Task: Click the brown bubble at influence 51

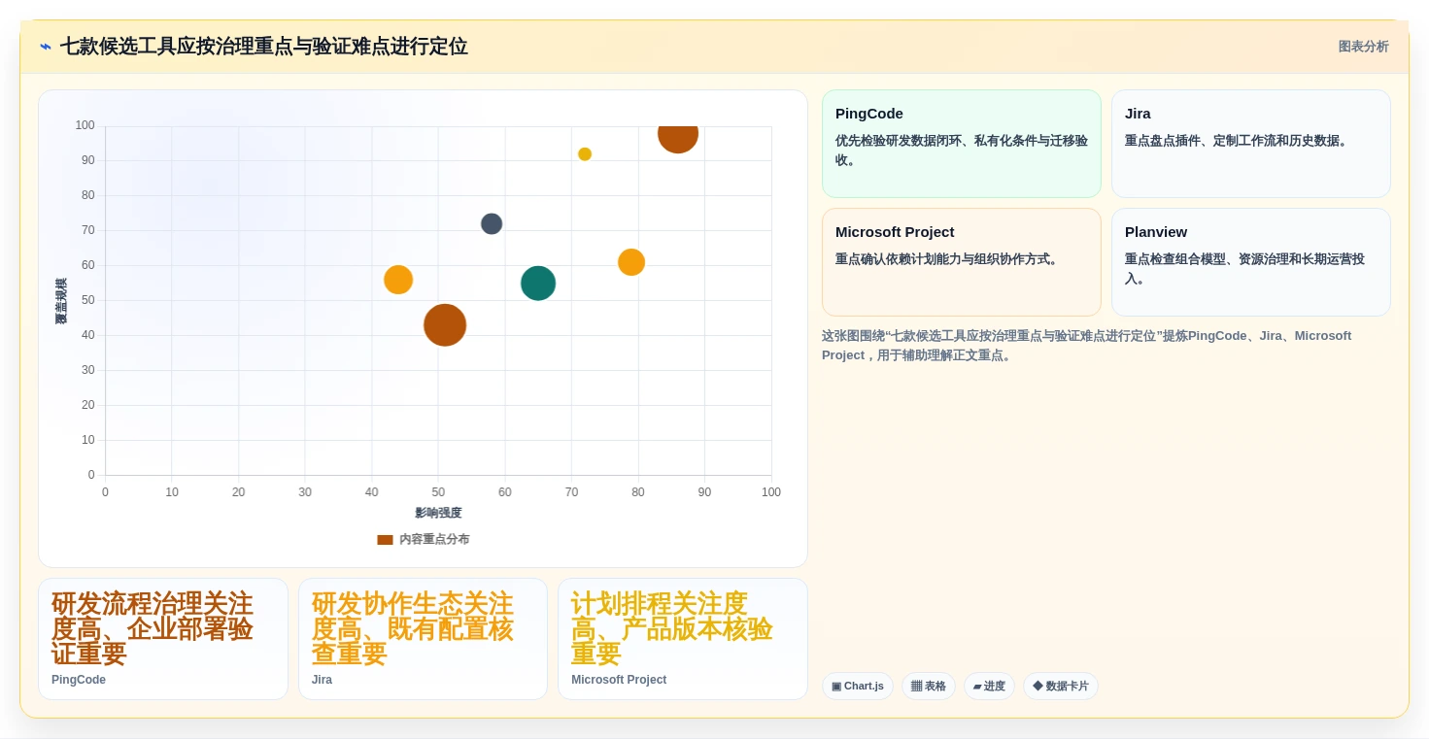Action: [x=445, y=325]
